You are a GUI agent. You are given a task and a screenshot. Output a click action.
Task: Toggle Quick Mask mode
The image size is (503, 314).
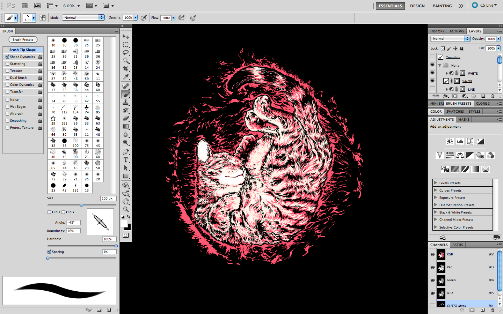126,236
